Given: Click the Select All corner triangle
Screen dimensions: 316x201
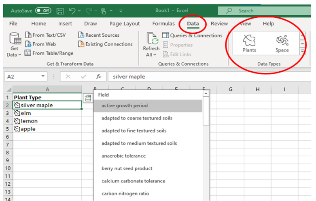Looking at the screenshot, I should 9,89.
